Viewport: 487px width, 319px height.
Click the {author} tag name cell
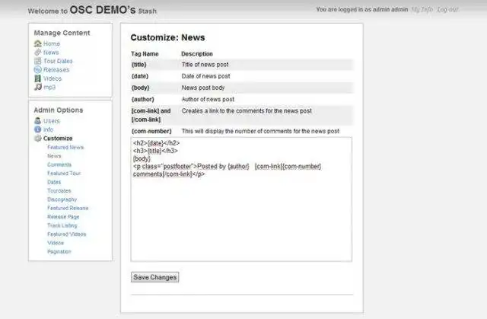point(142,100)
